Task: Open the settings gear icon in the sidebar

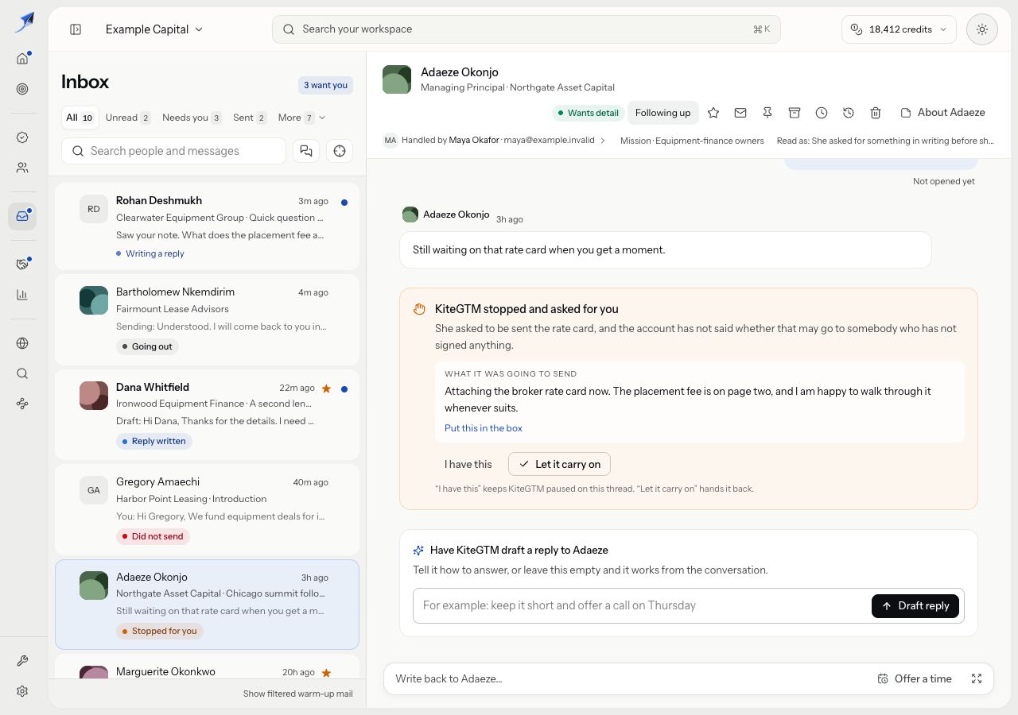Action: 22,691
